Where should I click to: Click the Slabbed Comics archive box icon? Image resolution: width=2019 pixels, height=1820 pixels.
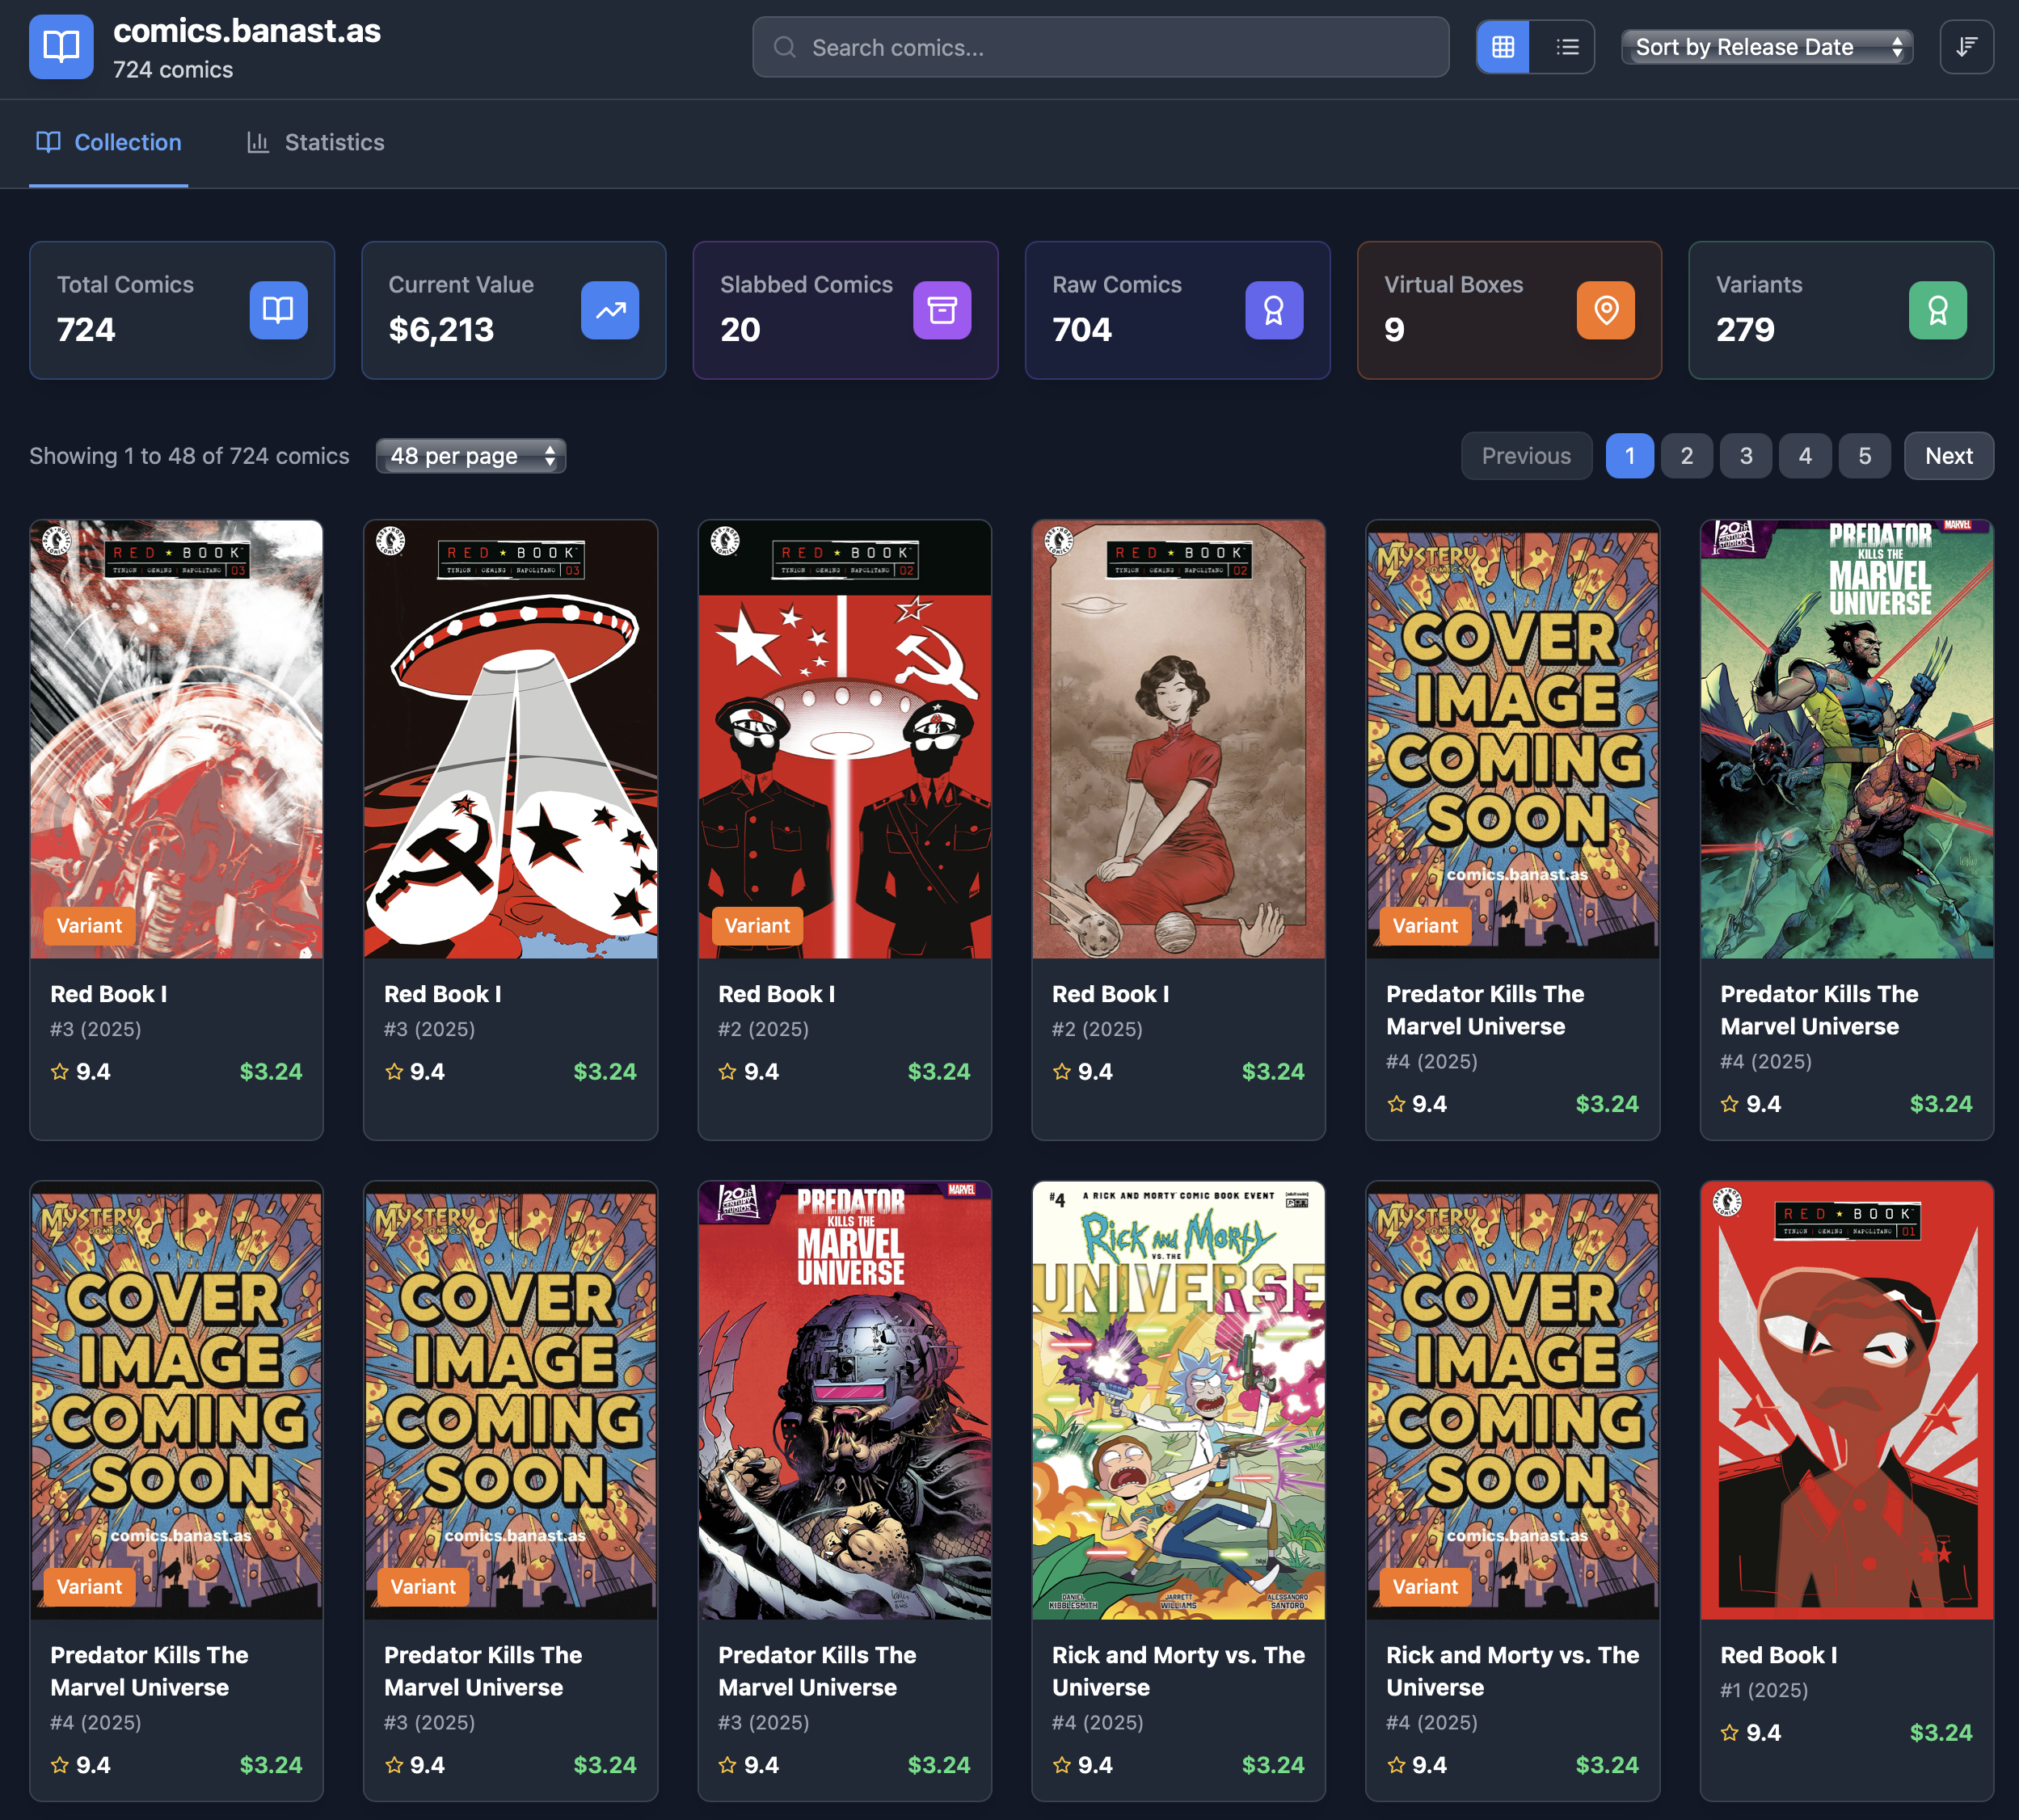point(942,310)
